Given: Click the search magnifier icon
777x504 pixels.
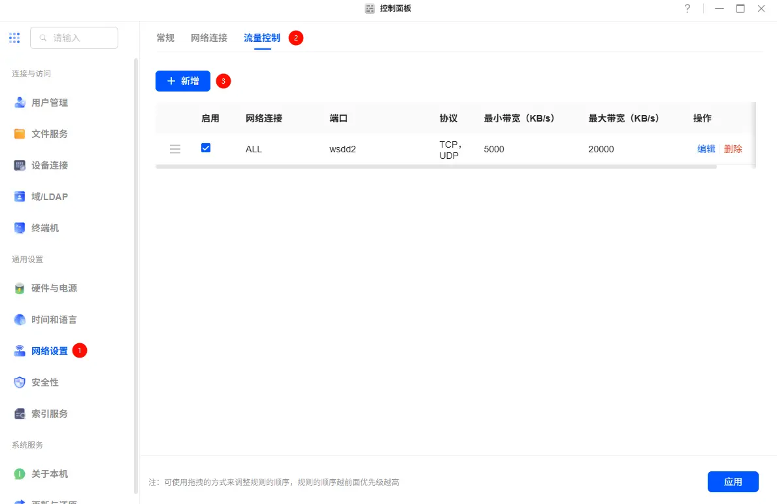Looking at the screenshot, I should tap(43, 38).
